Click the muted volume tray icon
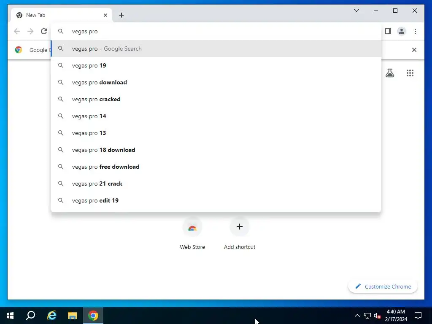The width and height of the screenshot is (432, 324). pyautogui.click(x=377, y=316)
